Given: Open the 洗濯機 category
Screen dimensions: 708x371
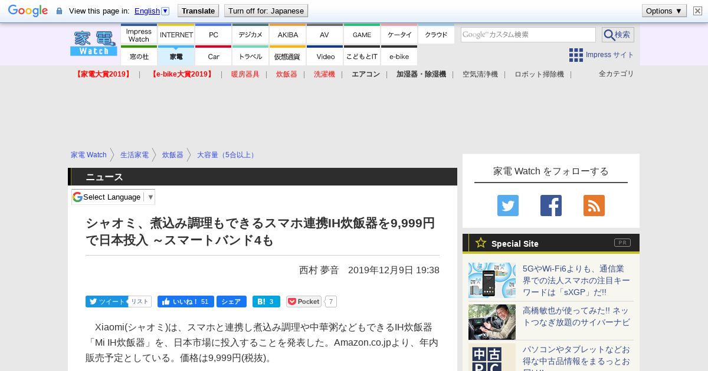Looking at the screenshot, I should [x=324, y=74].
